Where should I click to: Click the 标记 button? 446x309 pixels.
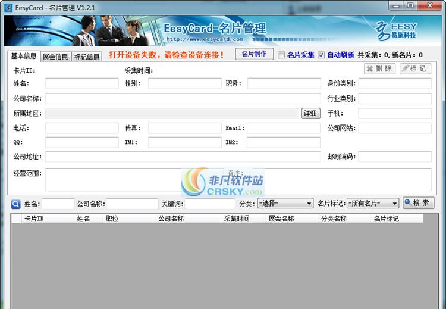click(415, 68)
